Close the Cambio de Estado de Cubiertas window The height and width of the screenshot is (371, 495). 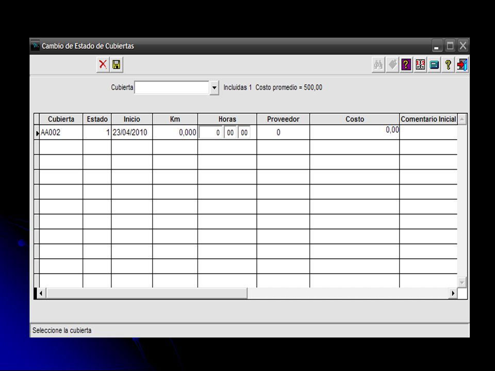(x=463, y=46)
